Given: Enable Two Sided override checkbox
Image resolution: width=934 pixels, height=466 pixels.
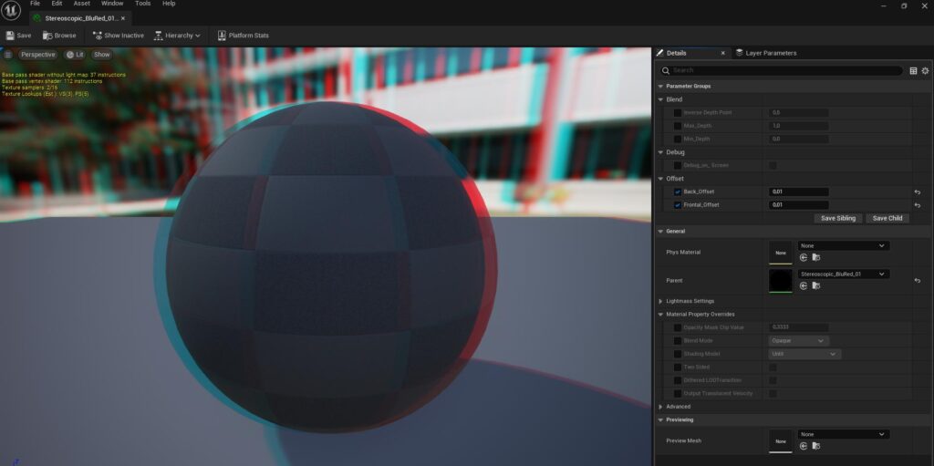Looking at the screenshot, I should (678, 368).
